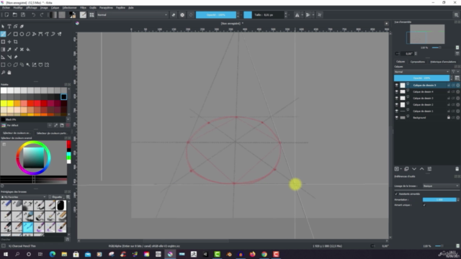Select the Rectangle shape tool
The height and width of the screenshot is (259, 461).
point(16,34)
